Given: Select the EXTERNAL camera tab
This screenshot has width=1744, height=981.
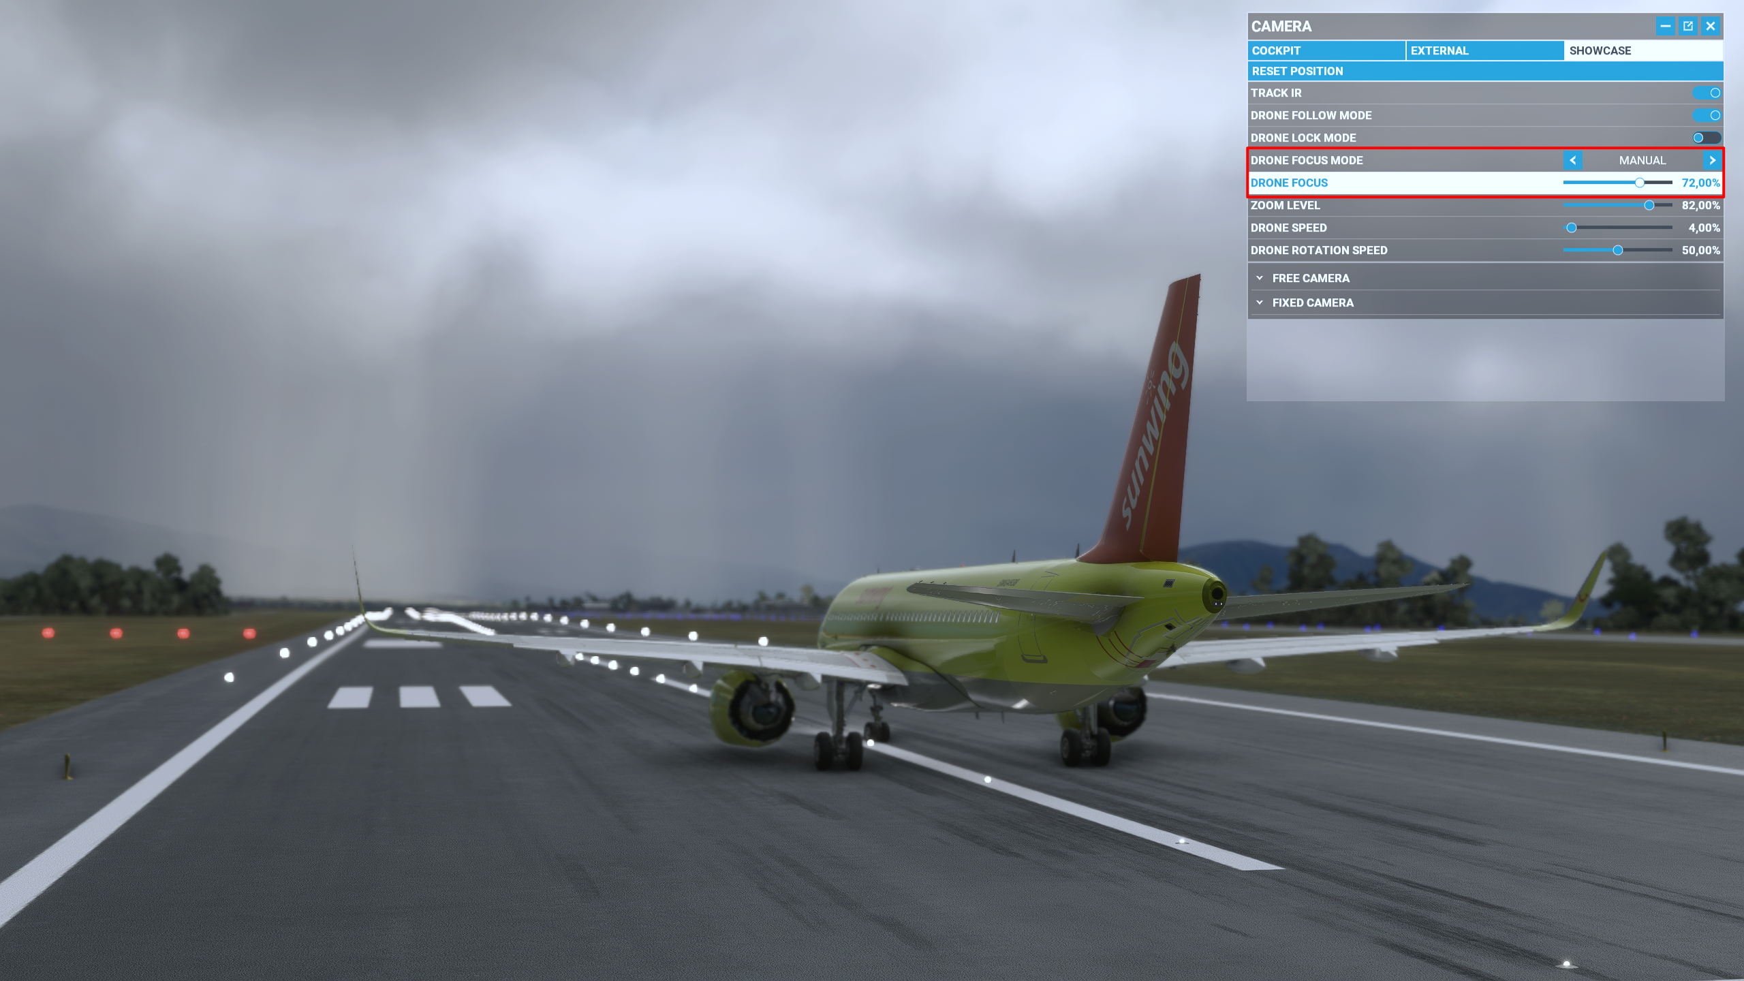Looking at the screenshot, I should tap(1485, 50).
